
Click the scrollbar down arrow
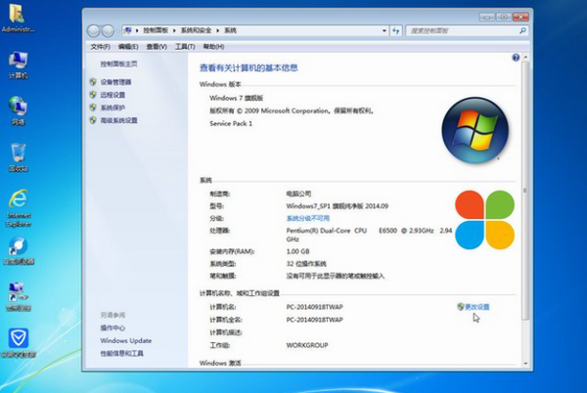525,363
